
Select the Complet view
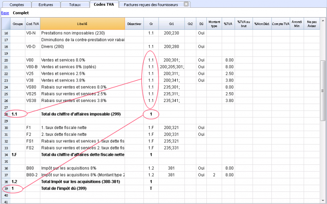tap(21, 13)
